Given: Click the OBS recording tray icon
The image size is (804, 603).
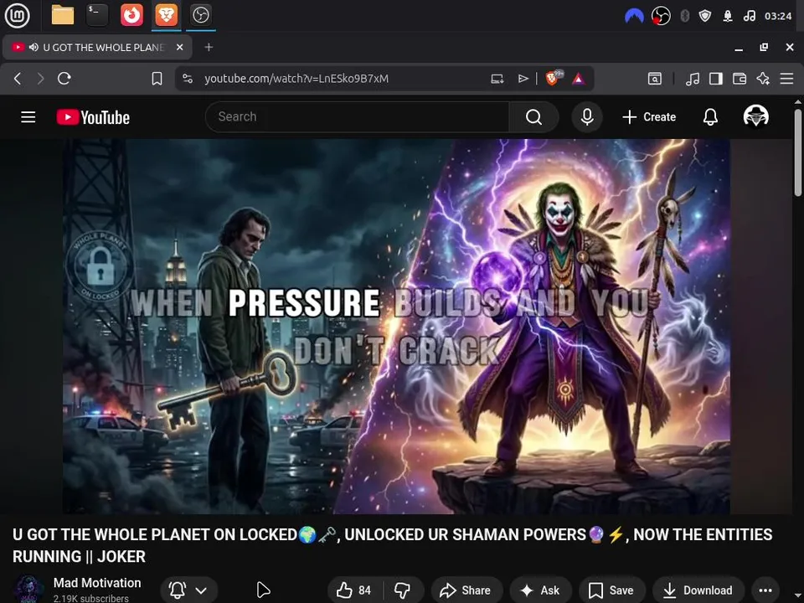Looking at the screenshot, I should point(661,17).
